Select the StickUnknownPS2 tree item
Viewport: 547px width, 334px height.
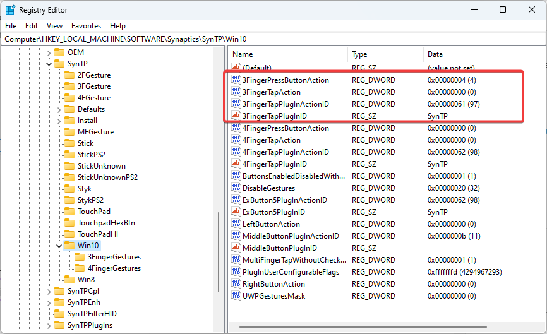click(x=107, y=177)
